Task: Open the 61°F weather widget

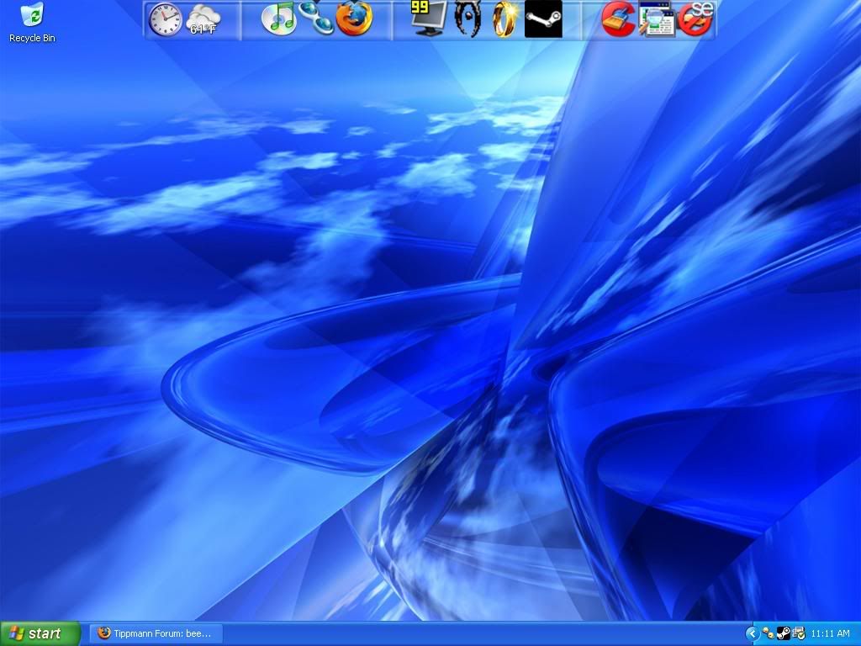Action: click(203, 20)
